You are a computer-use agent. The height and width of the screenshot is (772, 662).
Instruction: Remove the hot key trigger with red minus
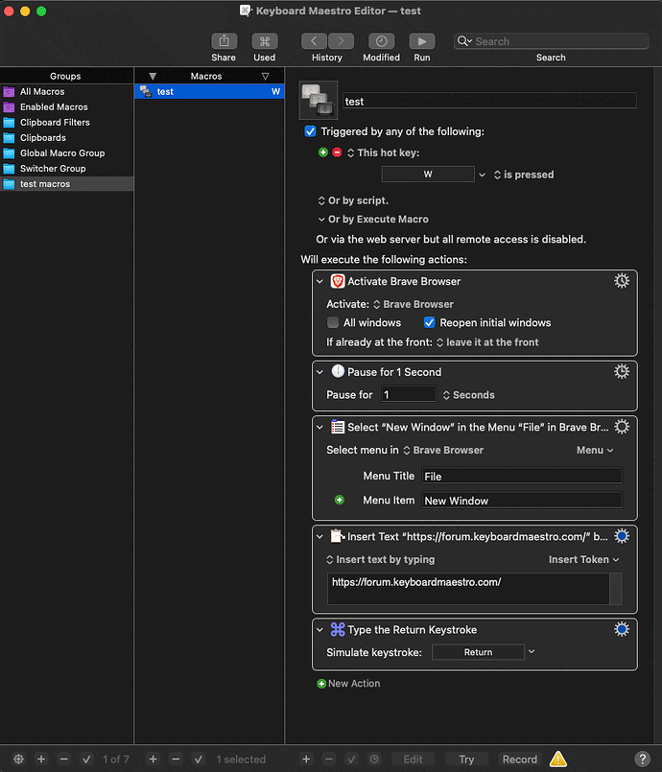click(x=337, y=152)
